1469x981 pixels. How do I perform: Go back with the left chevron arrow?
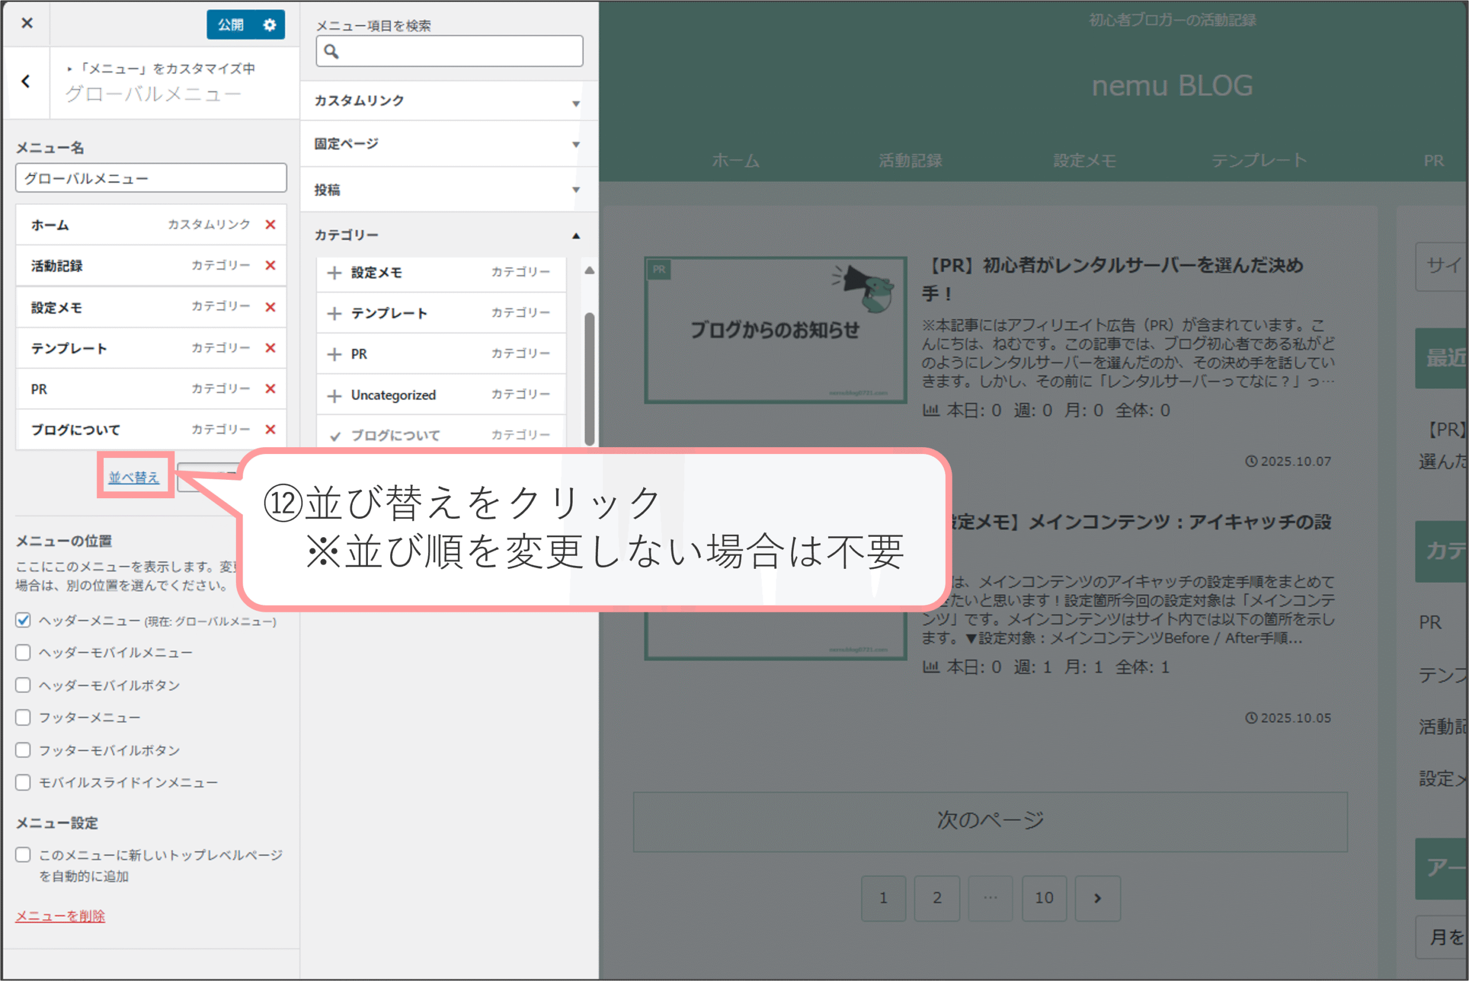pos(26,82)
